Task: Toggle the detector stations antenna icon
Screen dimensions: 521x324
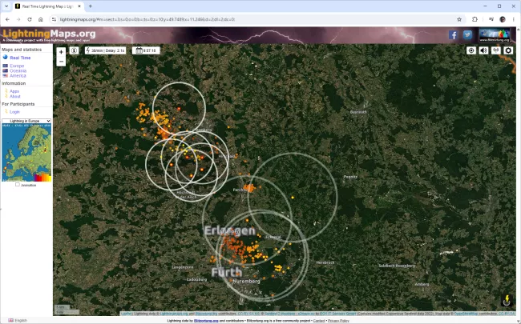Action: pyautogui.click(x=495, y=50)
